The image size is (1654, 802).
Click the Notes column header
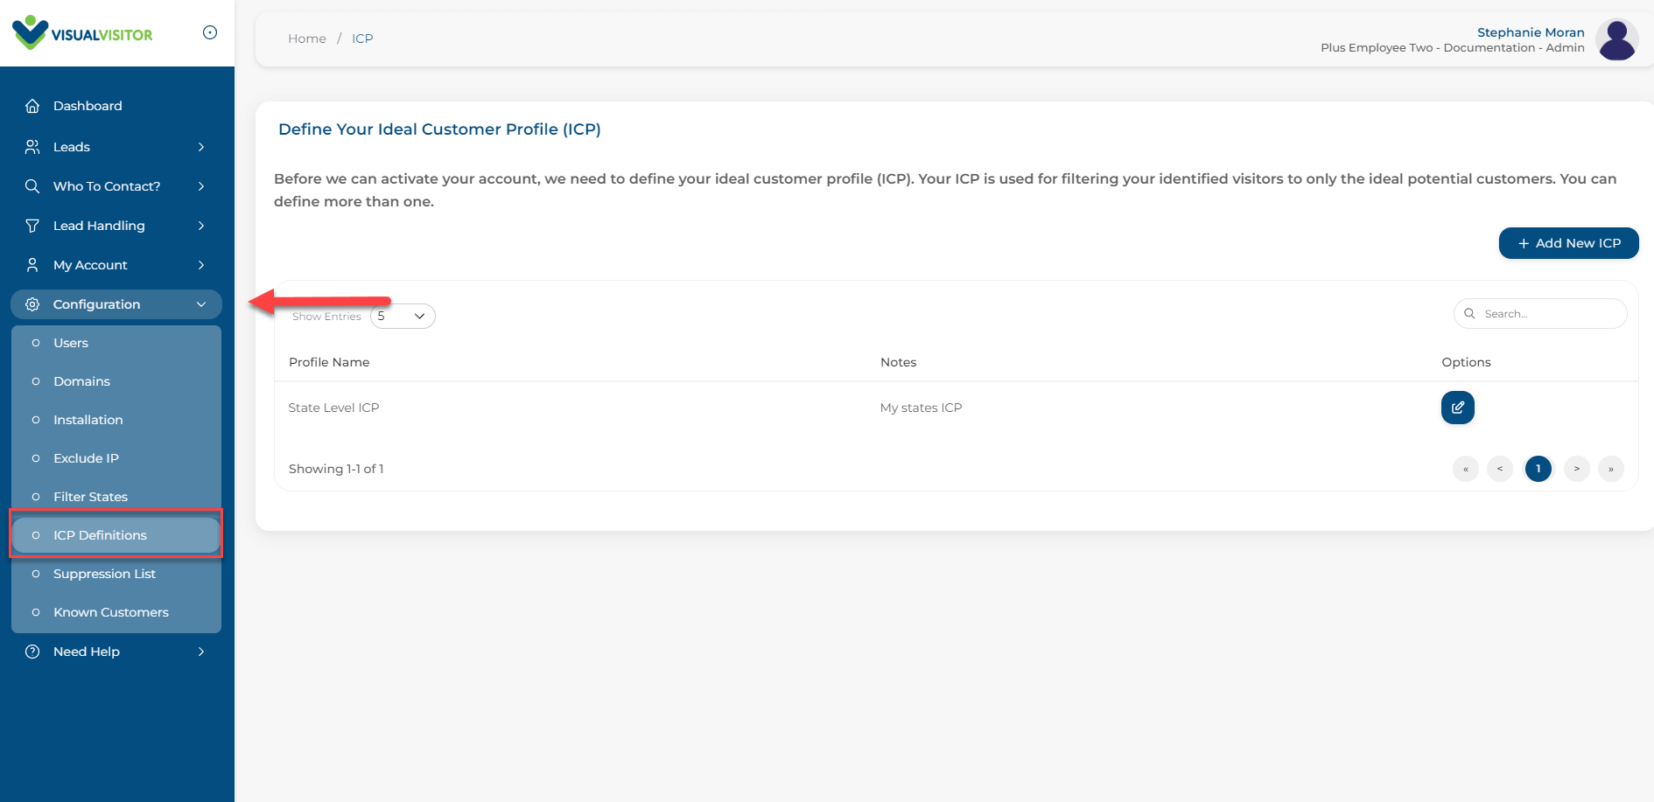point(898,362)
